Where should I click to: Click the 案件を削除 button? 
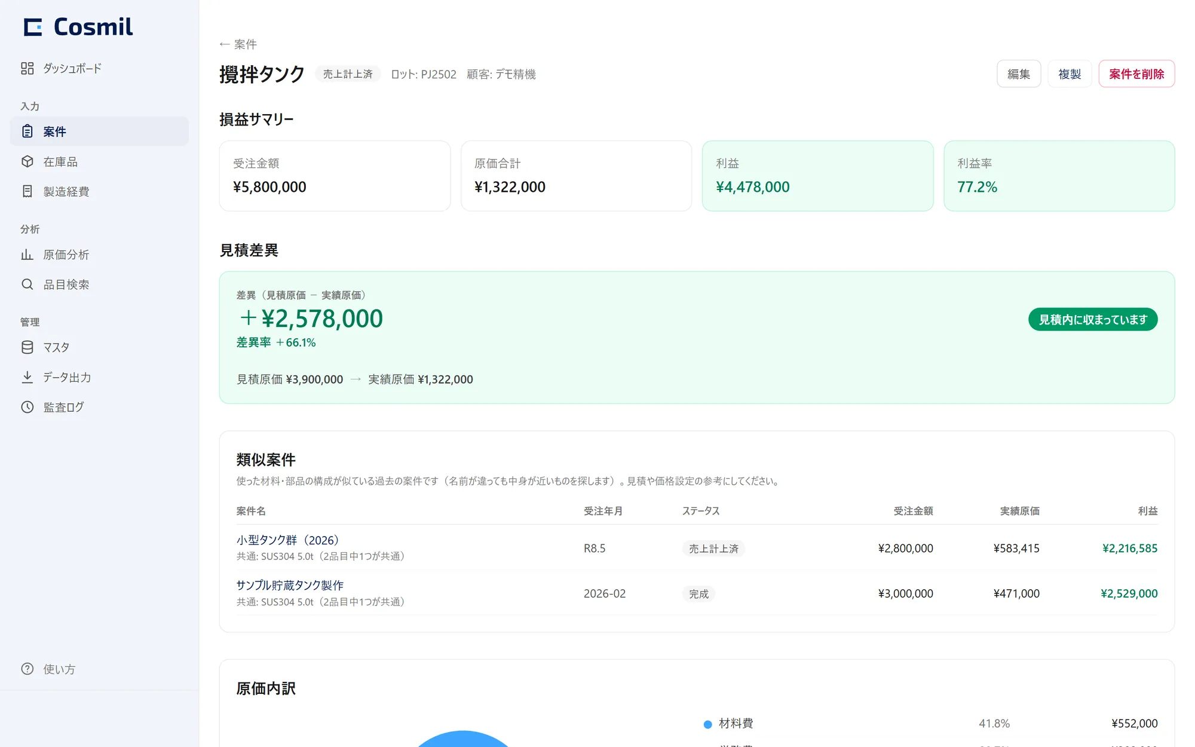pos(1136,74)
